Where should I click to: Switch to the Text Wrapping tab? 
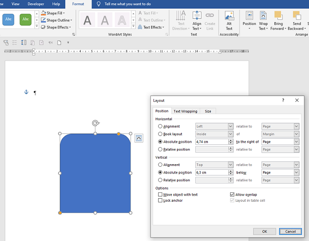click(x=185, y=111)
